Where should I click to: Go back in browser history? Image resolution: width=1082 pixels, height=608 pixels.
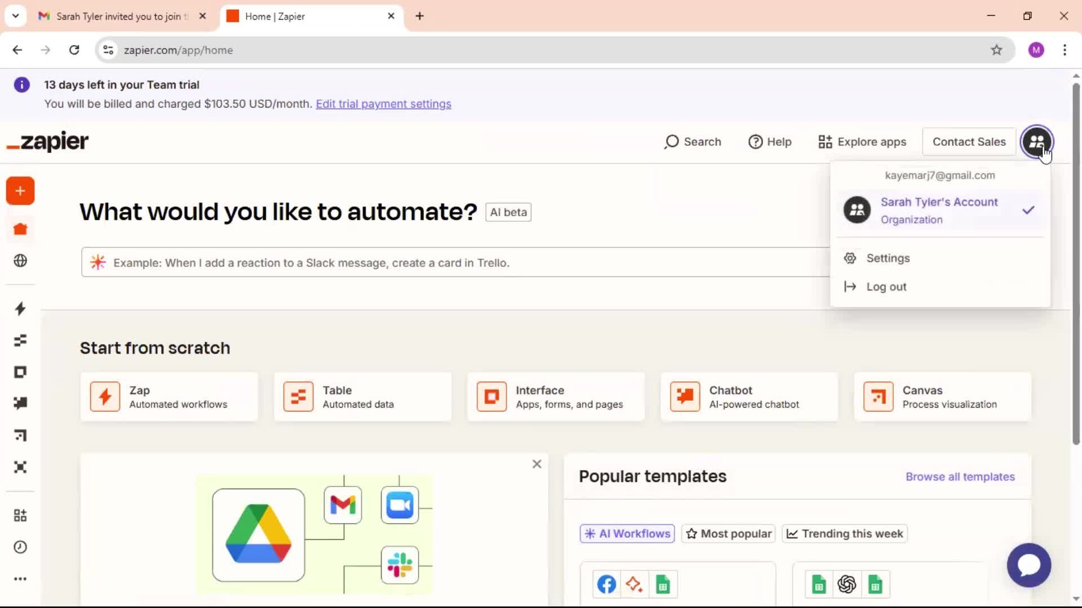coord(17,50)
